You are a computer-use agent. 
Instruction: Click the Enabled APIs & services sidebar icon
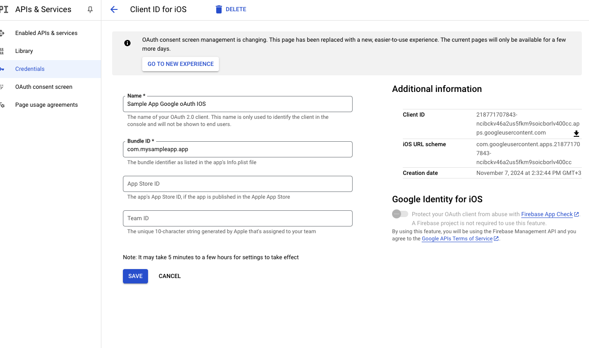pos(2,33)
